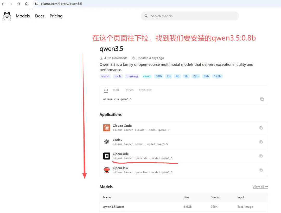Select the 2b size tag
Image resolution: width=281 pixels, height=213 pixels.
[169, 76]
